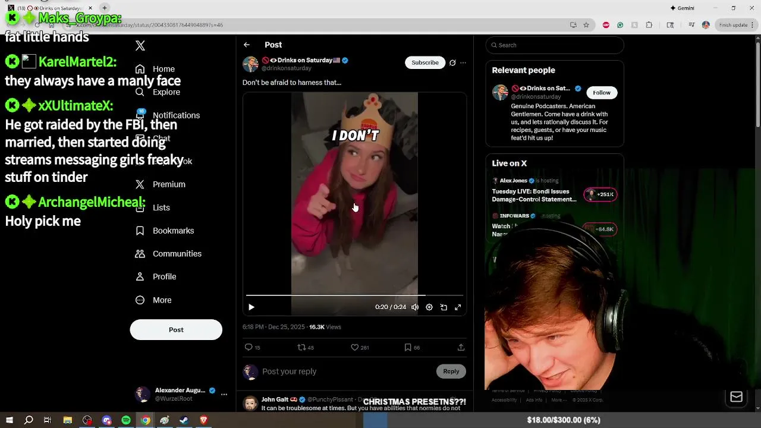Click the Finish update button
Screen dimensions: 761x428
click(x=733, y=25)
